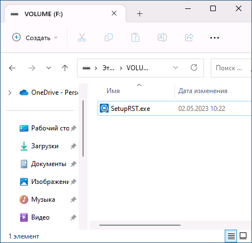Refresh the folder with the reload icon
This screenshot has width=252, height=243.
coord(194,67)
